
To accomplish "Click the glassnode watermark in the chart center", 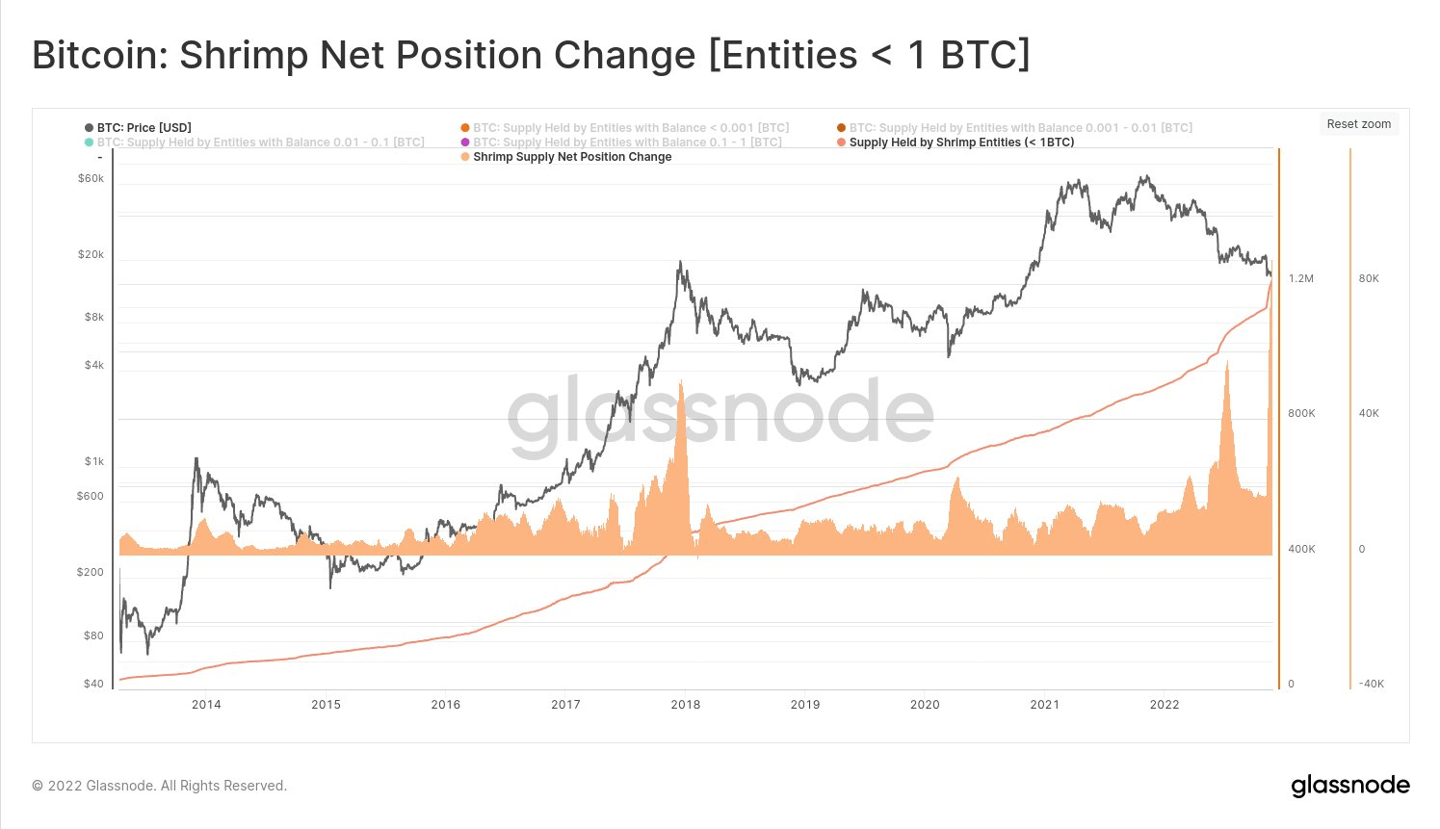I will pyautogui.click(x=720, y=414).
